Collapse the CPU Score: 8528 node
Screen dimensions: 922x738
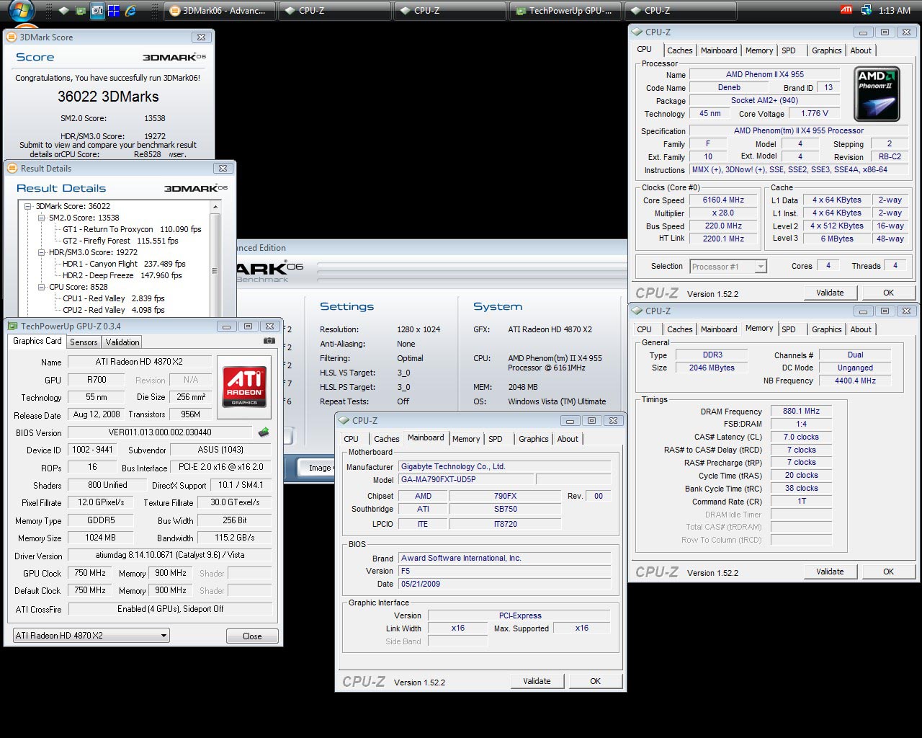(x=42, y=287)
